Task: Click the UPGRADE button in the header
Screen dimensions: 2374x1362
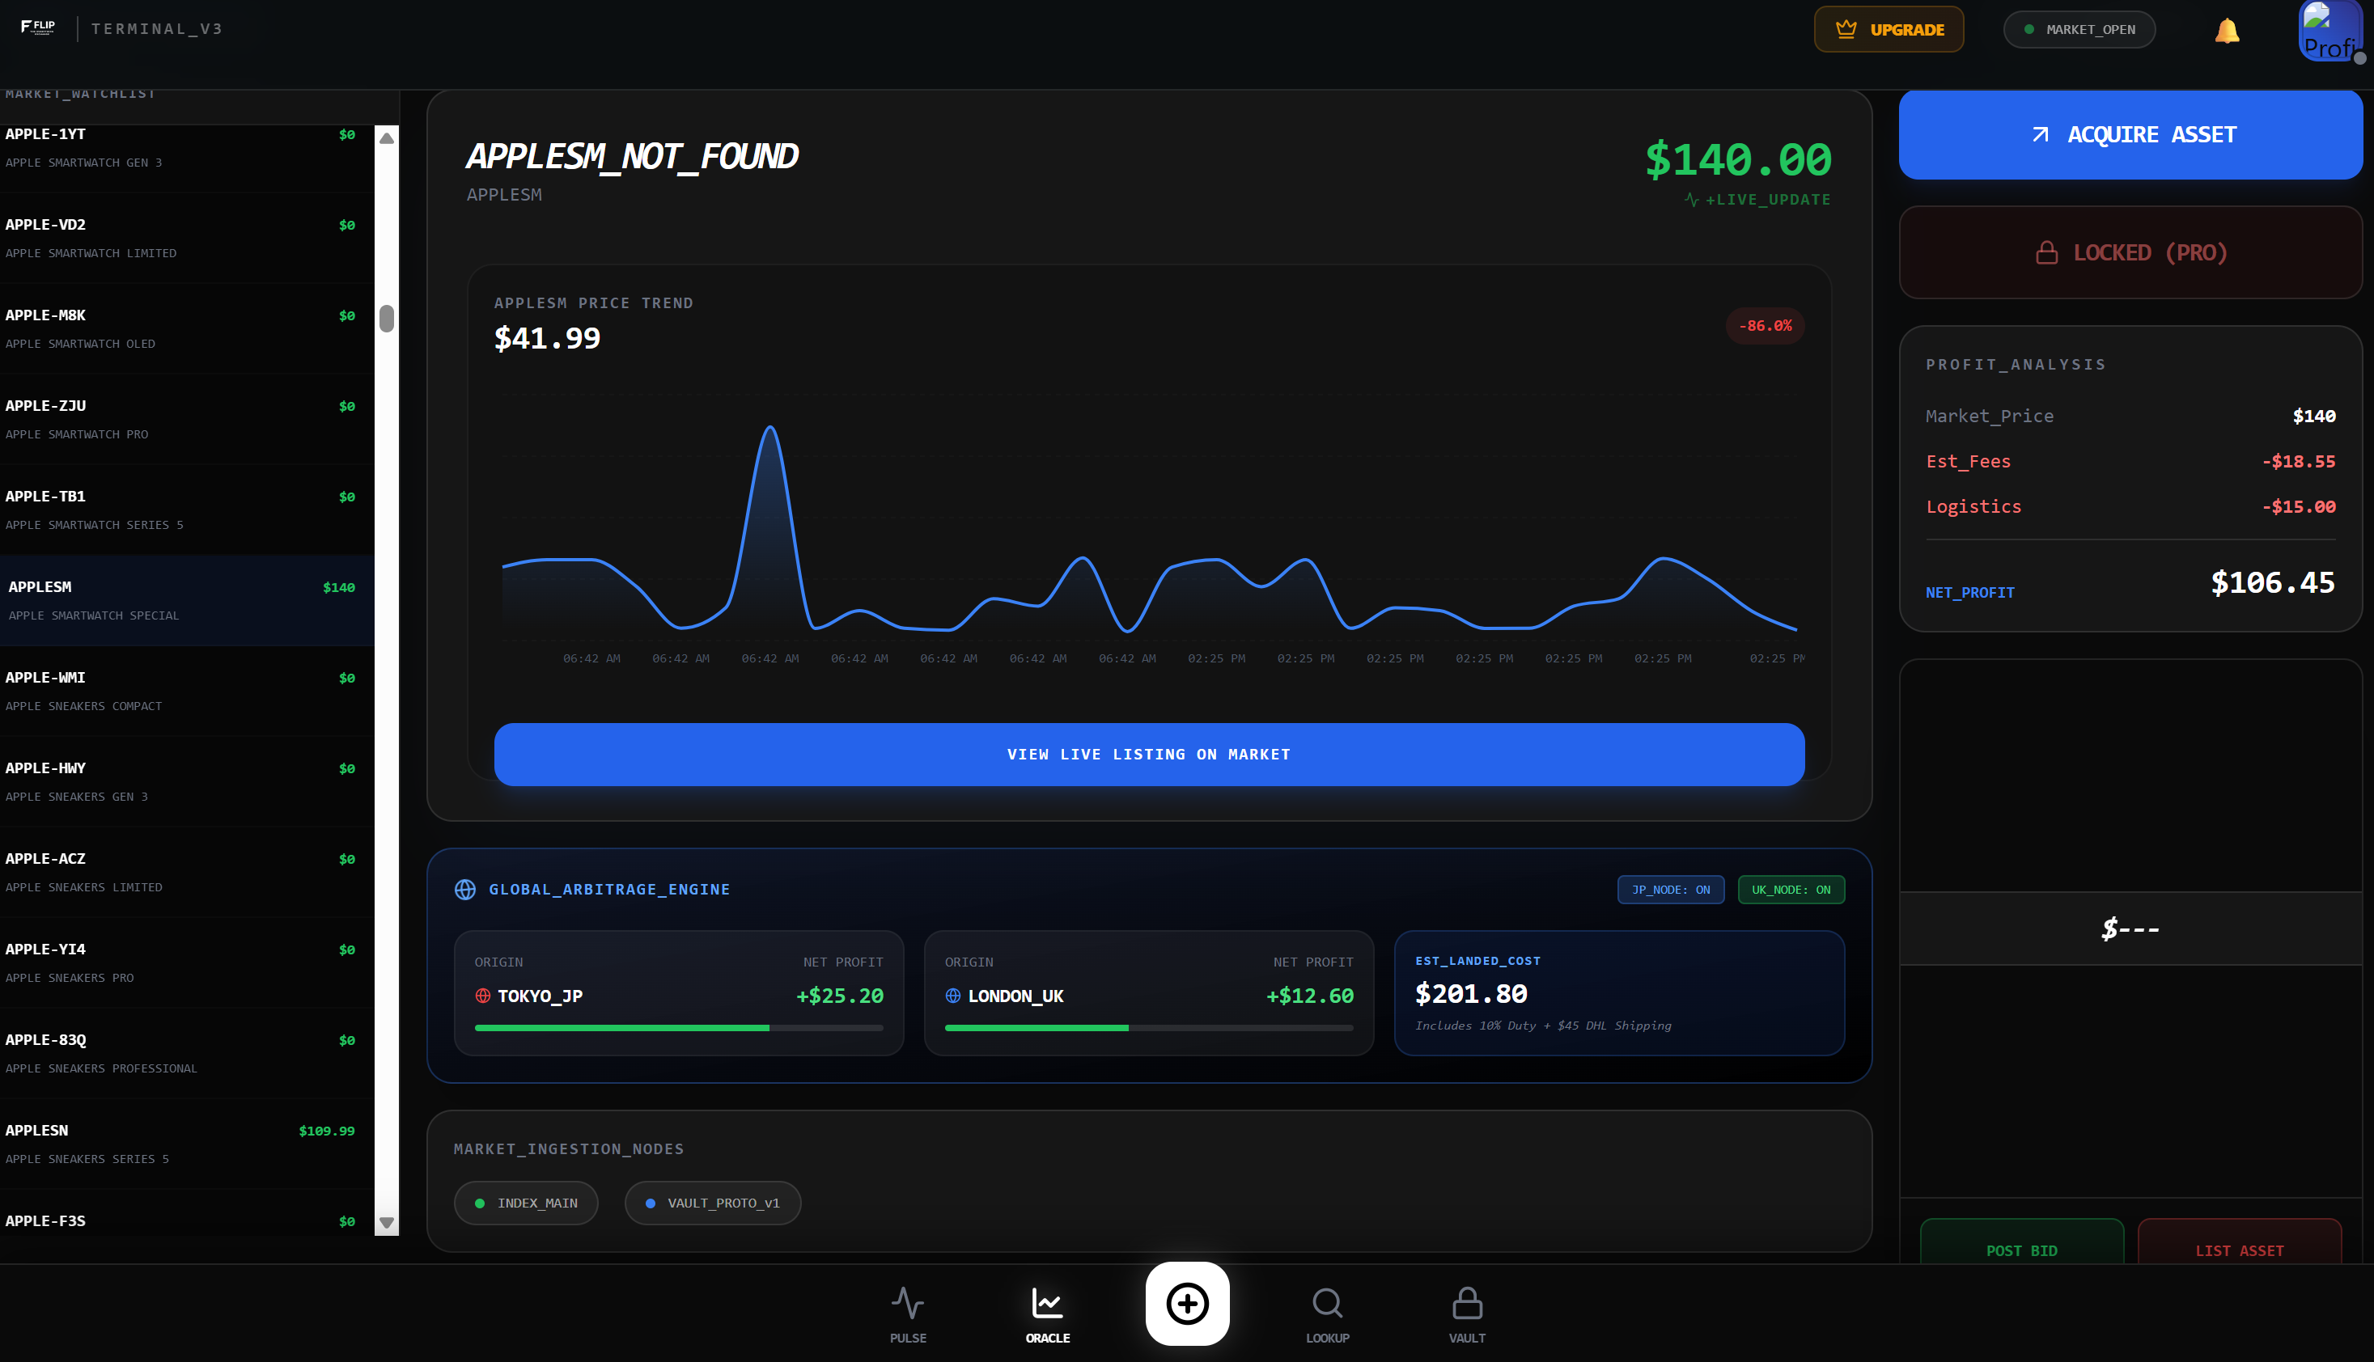Action: [x=1889, y=29]
